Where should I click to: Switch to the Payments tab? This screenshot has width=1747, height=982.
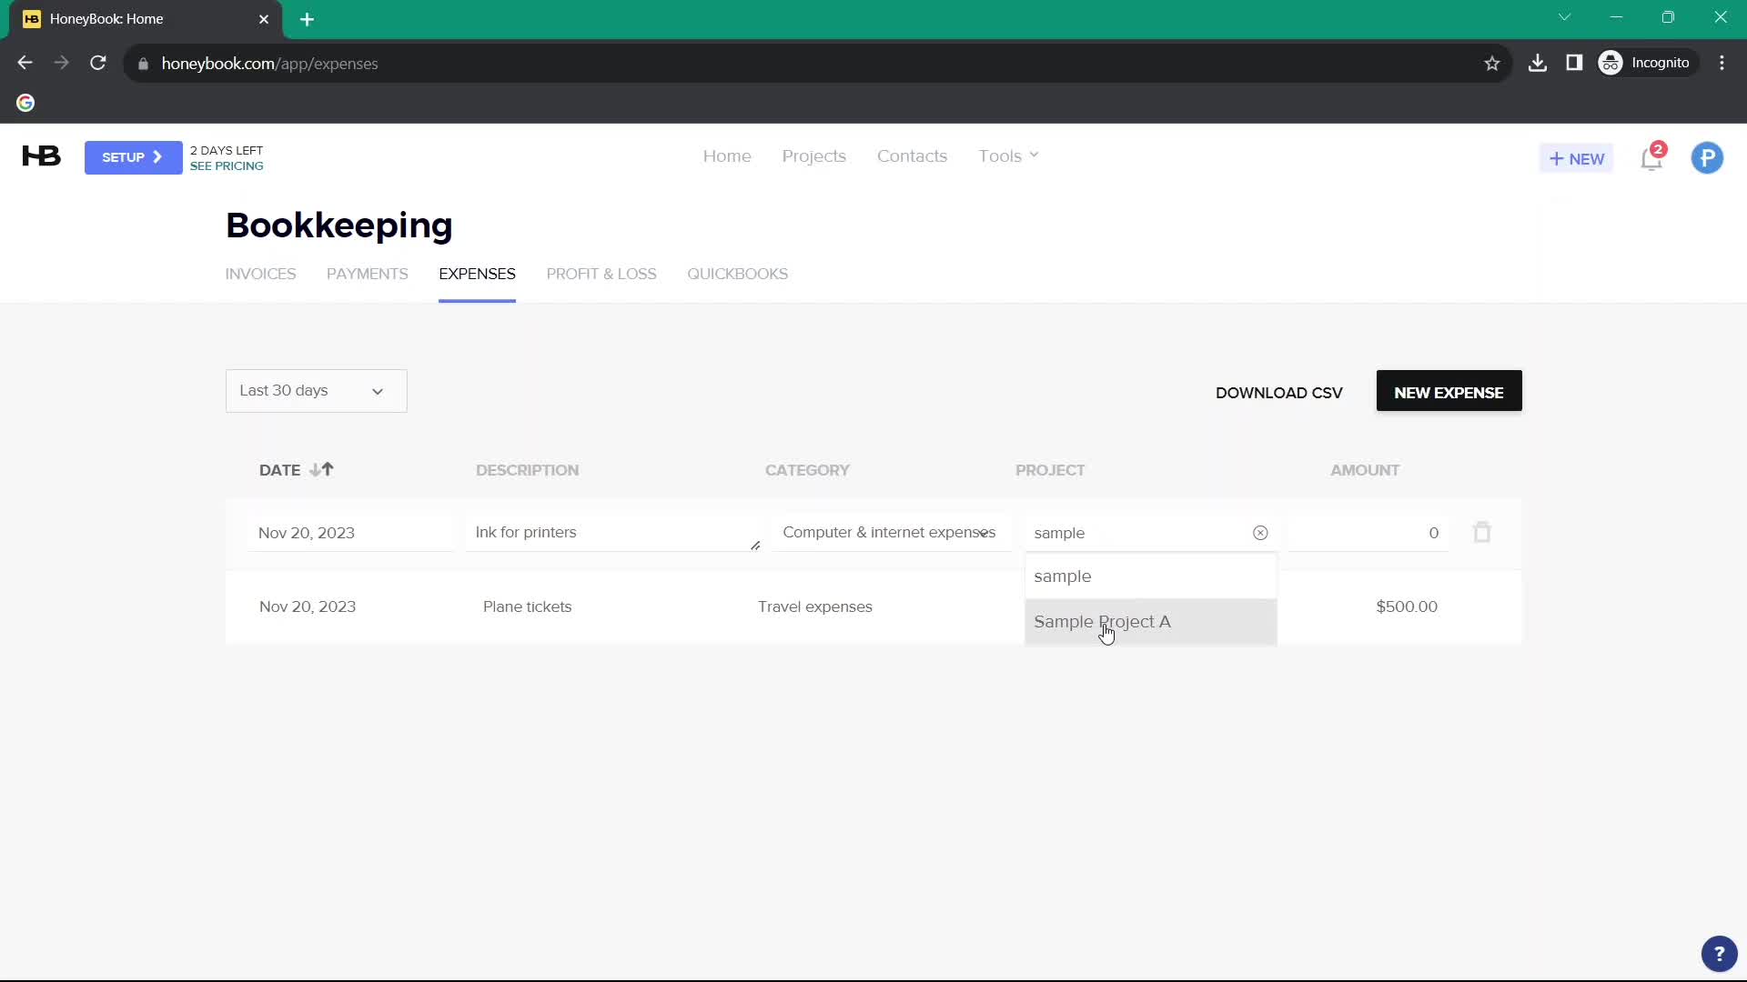click(368, 274)
